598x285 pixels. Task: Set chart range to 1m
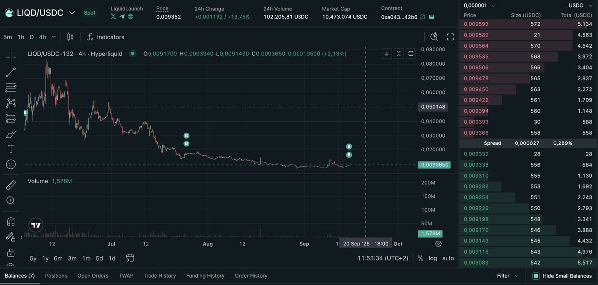[x=86, y=258]
